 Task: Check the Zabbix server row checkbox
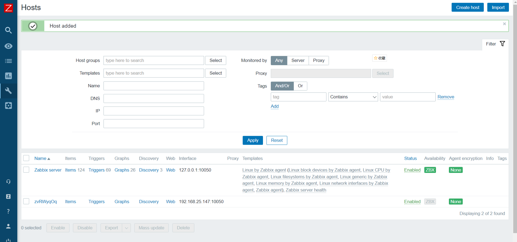[x=26, y=170]
